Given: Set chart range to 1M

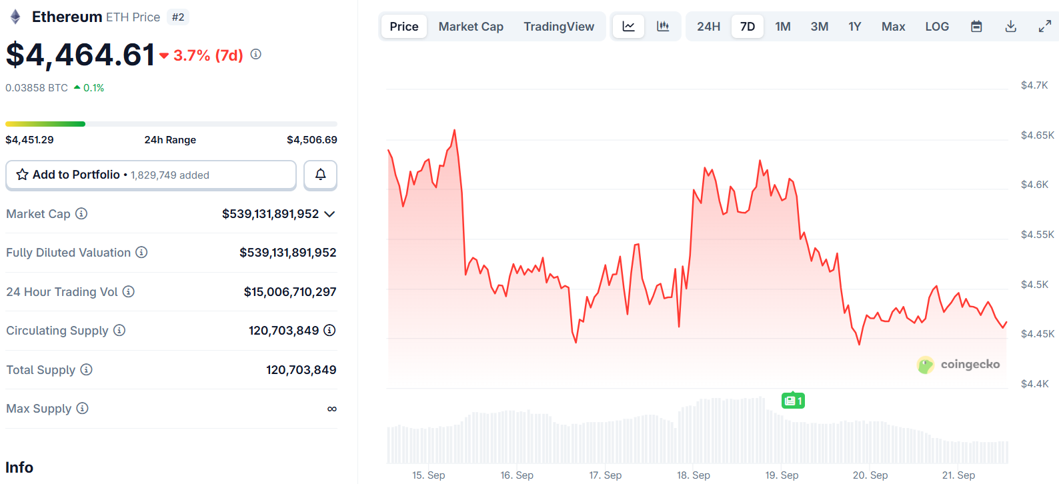Looking at the screenshot, I should (x=783, y=27).
